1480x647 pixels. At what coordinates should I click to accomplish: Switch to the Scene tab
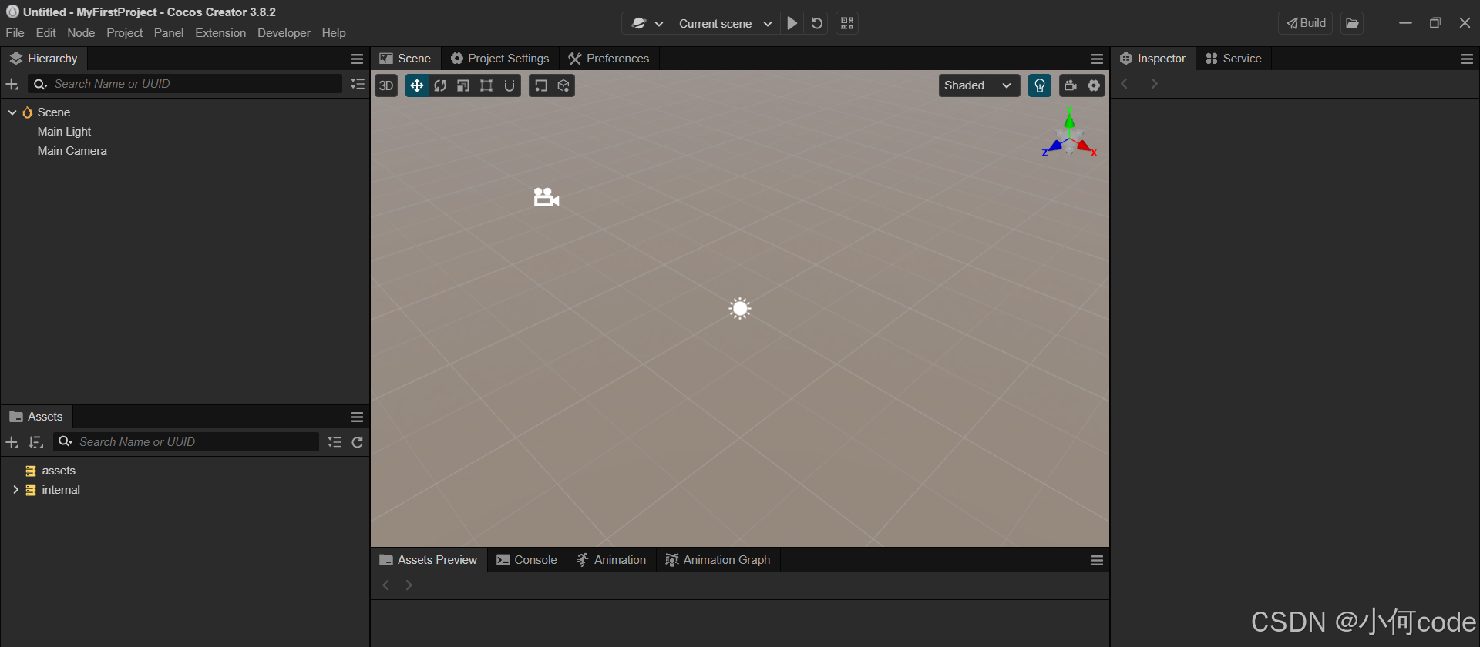(405, 59)
